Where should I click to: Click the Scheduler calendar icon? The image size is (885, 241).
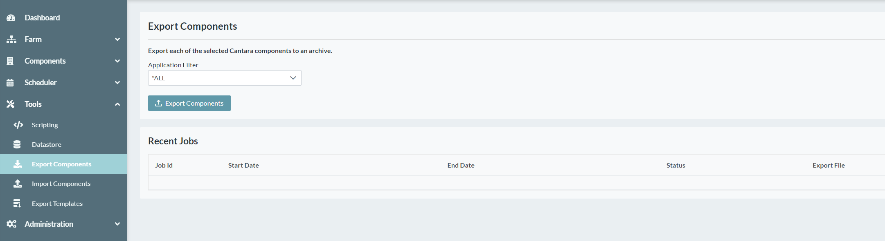pyautogui.click(x=10, y=83)
